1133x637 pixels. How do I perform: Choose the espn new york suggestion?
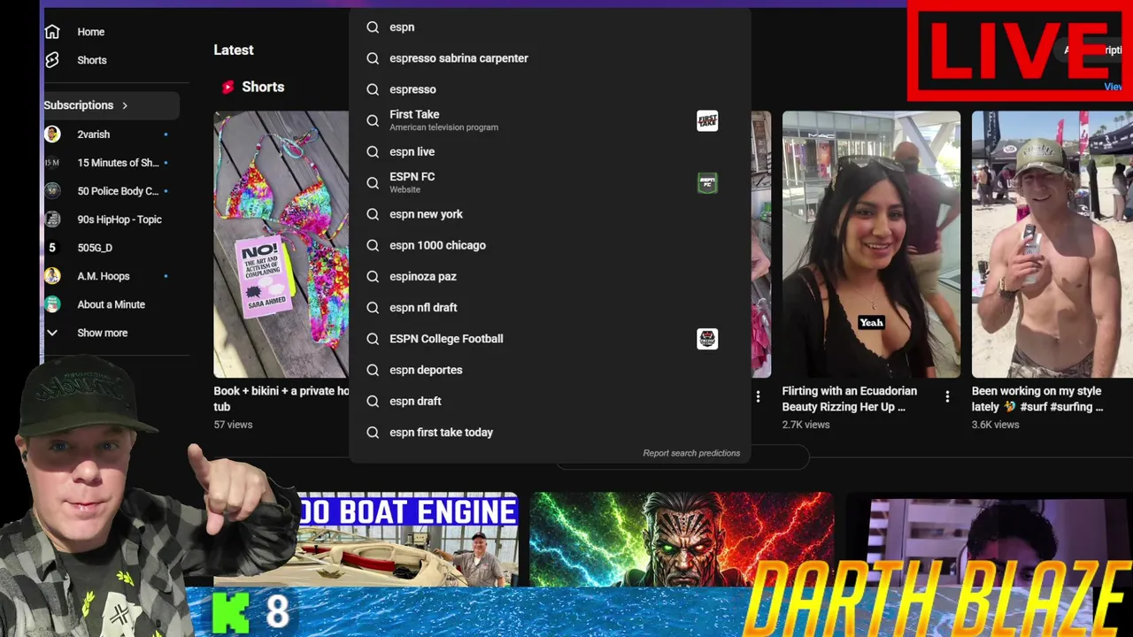(x=550, y=214)
